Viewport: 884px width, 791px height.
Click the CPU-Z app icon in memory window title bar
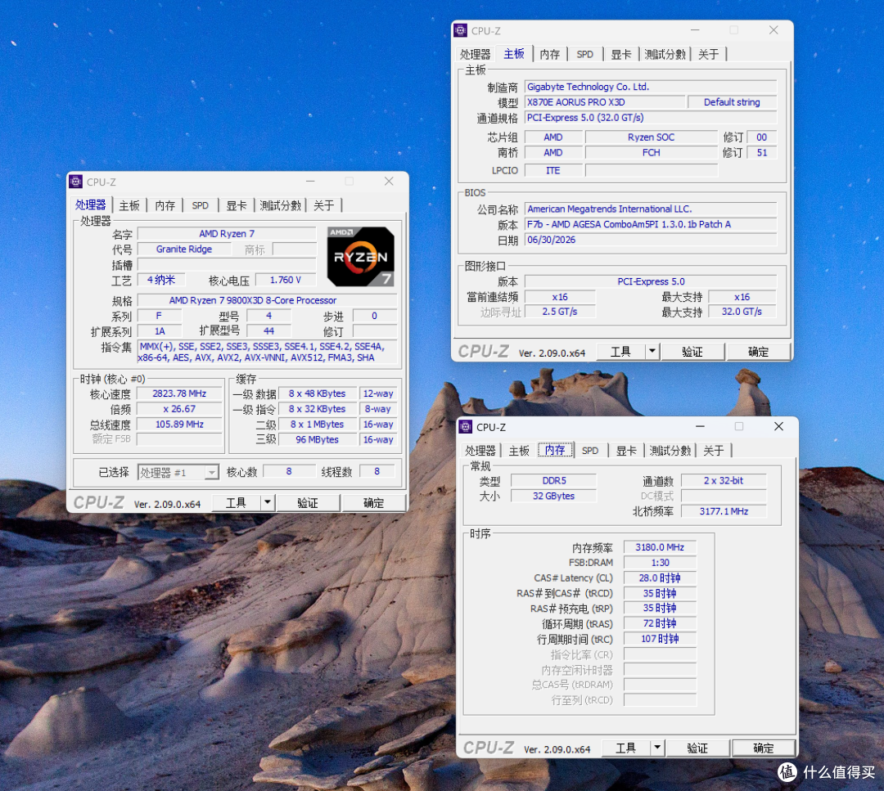click(466, 426)
